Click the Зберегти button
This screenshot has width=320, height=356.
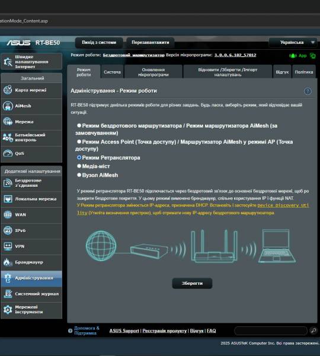[x=192, y=284]
